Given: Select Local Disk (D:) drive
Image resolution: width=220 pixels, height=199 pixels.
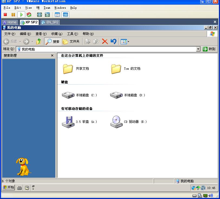Looking at the screenshot, I should pyautogui.click(x=127, y=95).
